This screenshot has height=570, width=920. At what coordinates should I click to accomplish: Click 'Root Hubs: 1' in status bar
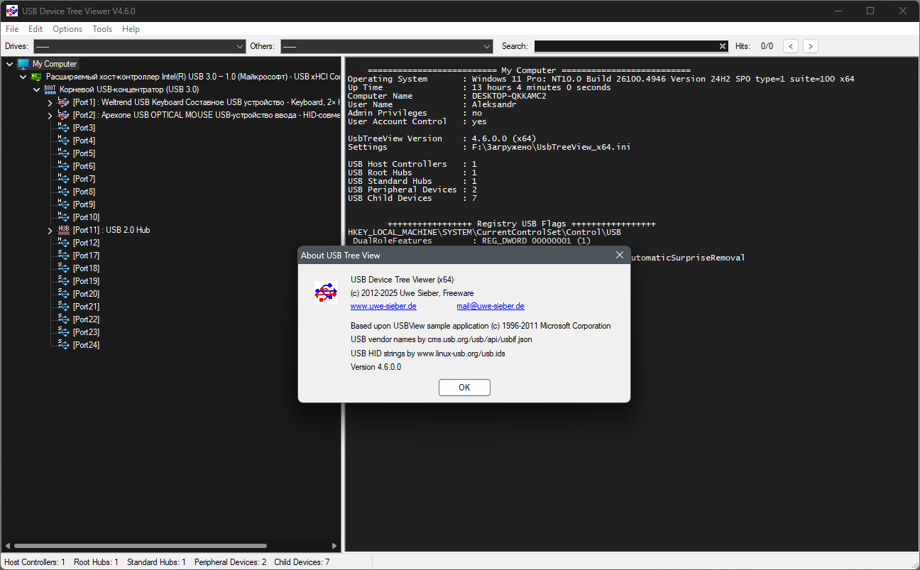tap(96, 562)
